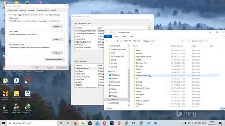
Task: Click the Windows Start button
Action: pos(4,123)
